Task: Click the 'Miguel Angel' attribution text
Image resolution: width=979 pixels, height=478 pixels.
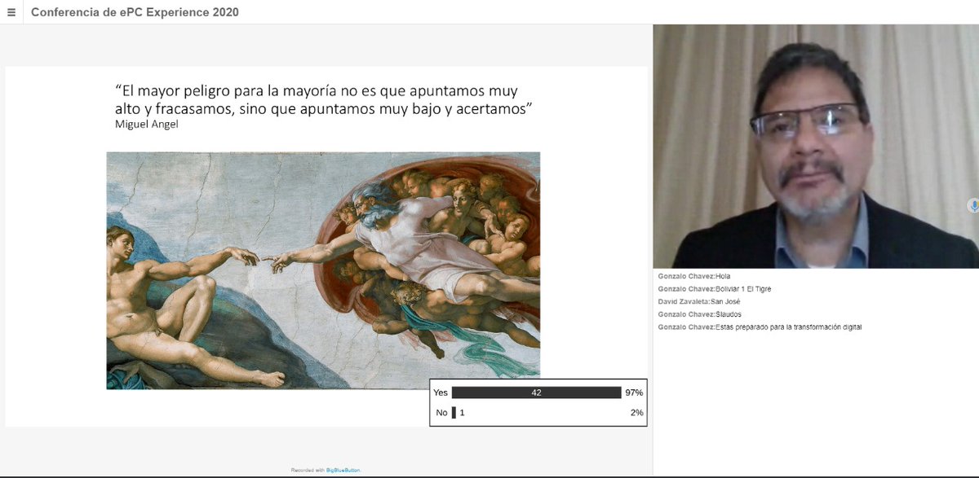Action: click(146, 125)
